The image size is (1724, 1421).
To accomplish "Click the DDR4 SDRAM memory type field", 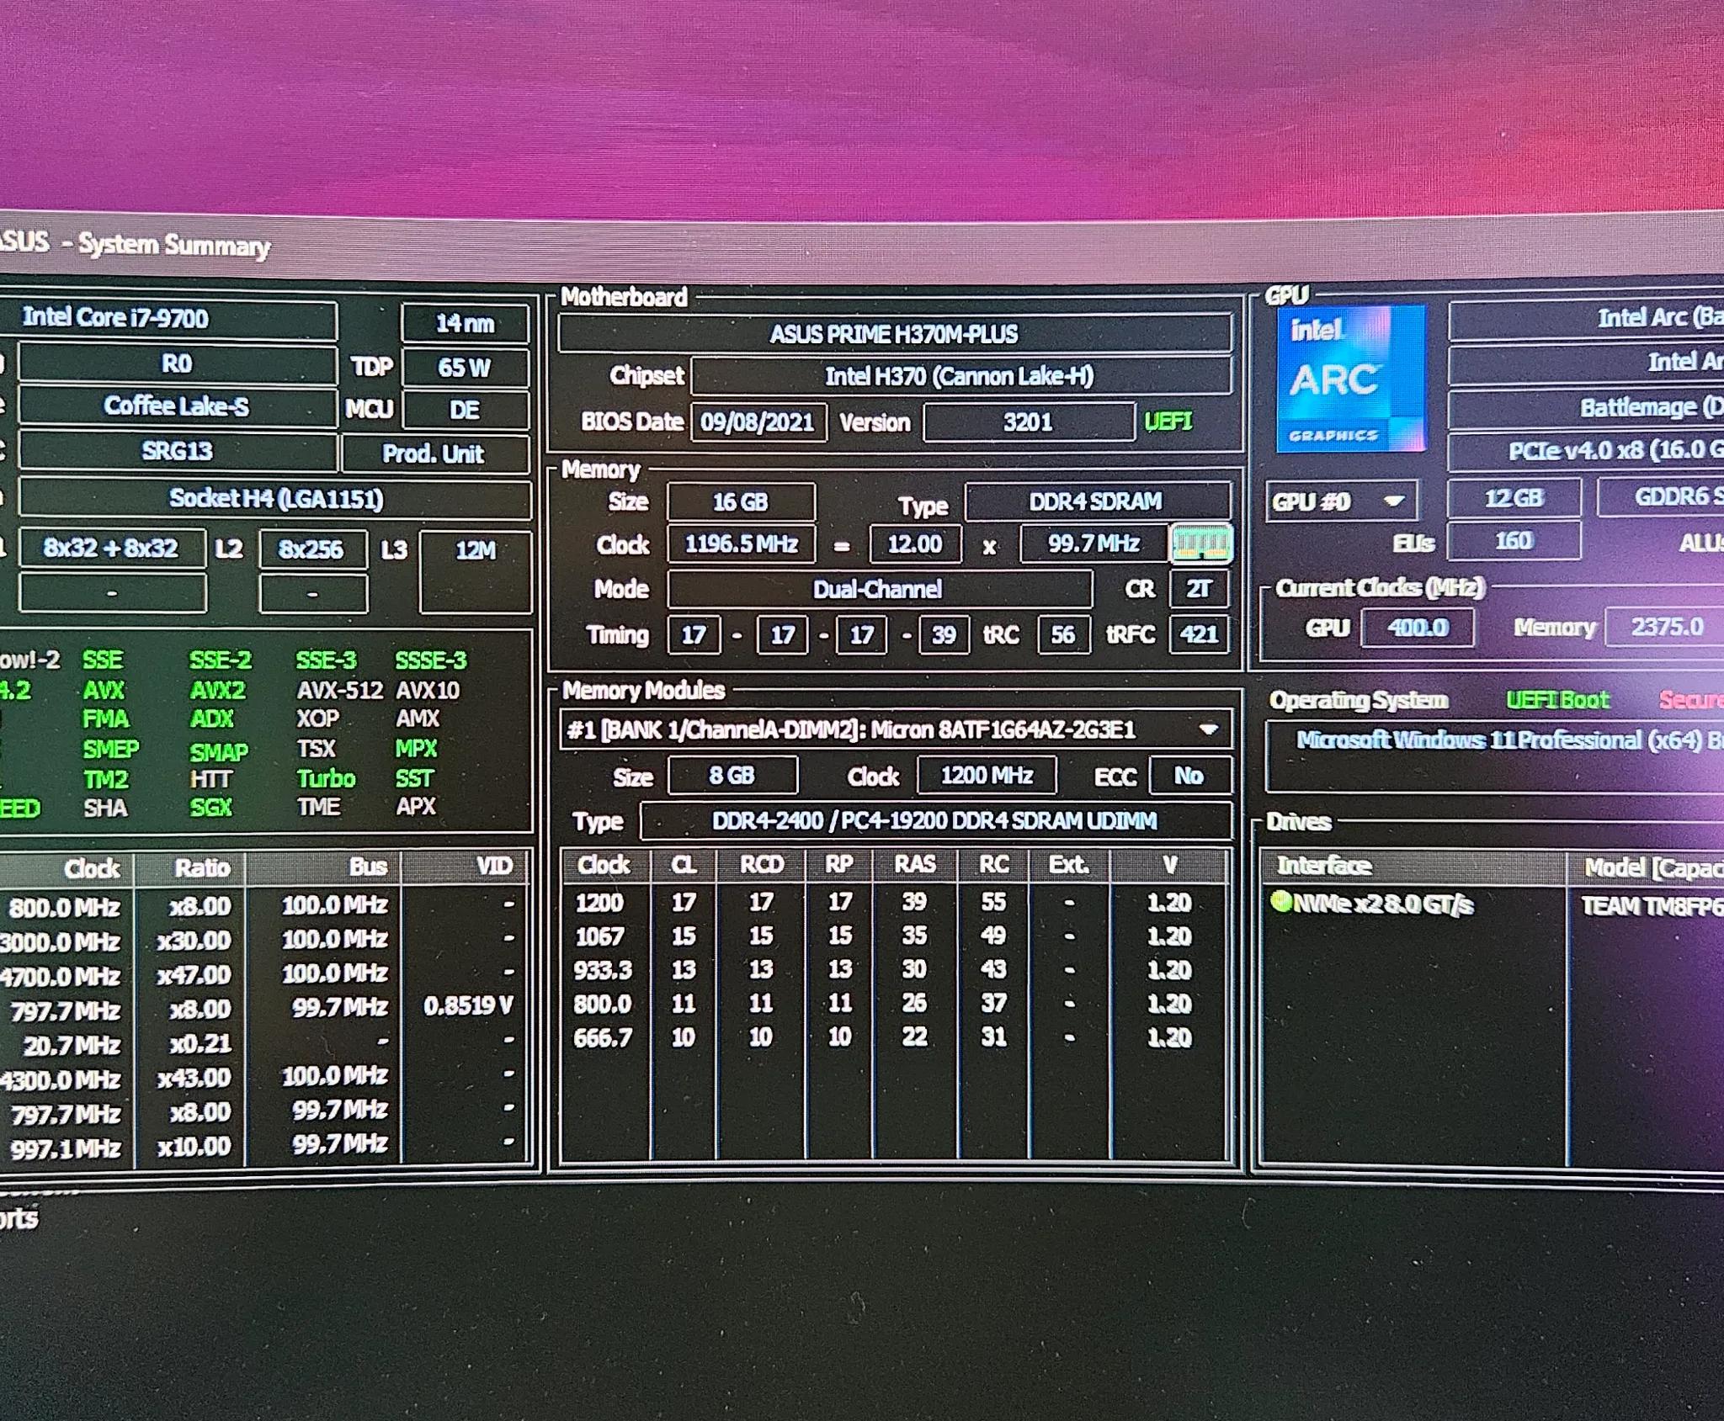I will pyautogui.click(x=1097, y=501).
